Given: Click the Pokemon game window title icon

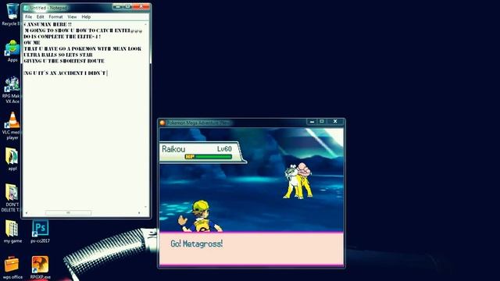Looking at the screenshot, I should tap(162, 123).
